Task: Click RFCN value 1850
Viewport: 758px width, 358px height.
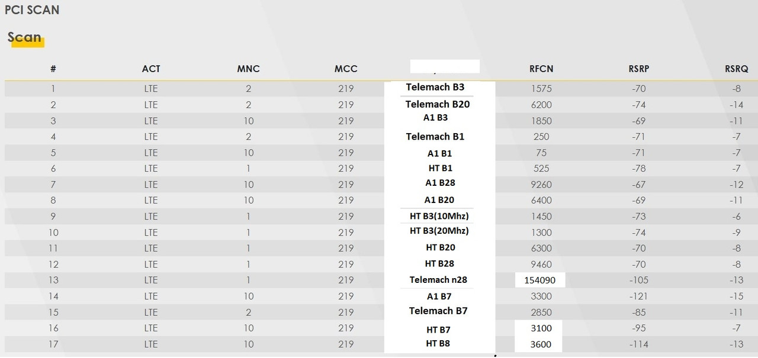Action: [541, 121]
